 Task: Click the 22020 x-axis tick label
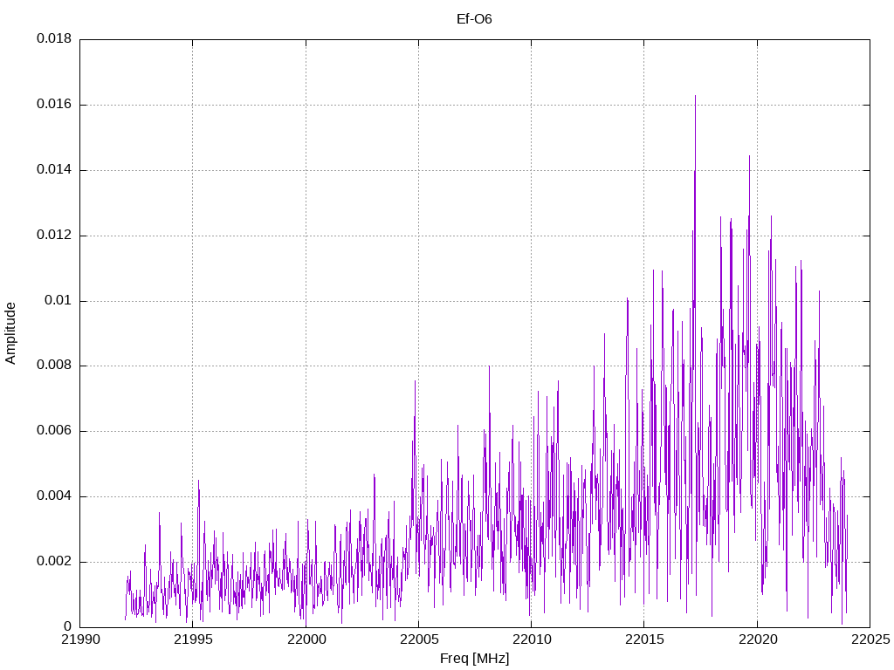coord(757,639)
